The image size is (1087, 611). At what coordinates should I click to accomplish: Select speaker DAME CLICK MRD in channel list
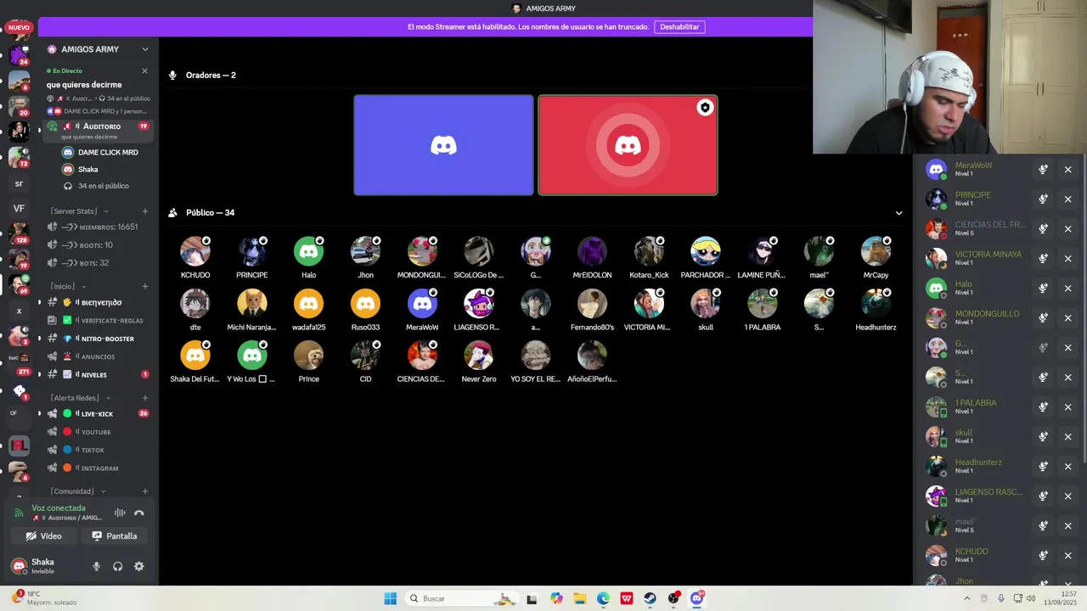click(100, 153)
